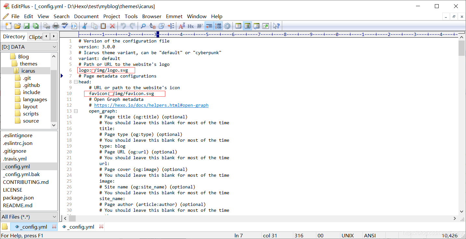
Task: Click the Copy icon in the toolbar
Action: point(94,26)
